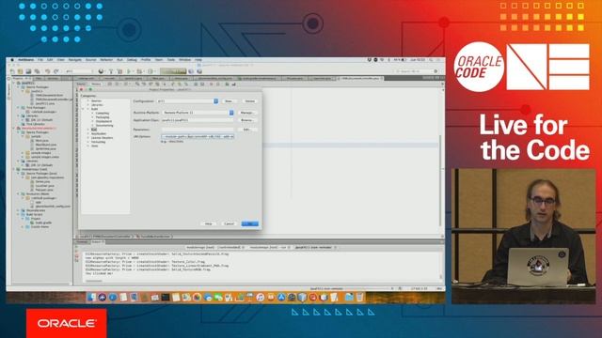
Task: Click the Manage... platforms button
Action: click(x=246, y=113)
